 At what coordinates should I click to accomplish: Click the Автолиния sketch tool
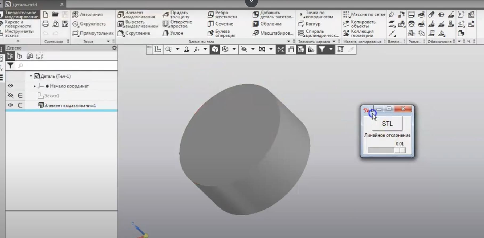coord(87,14)
